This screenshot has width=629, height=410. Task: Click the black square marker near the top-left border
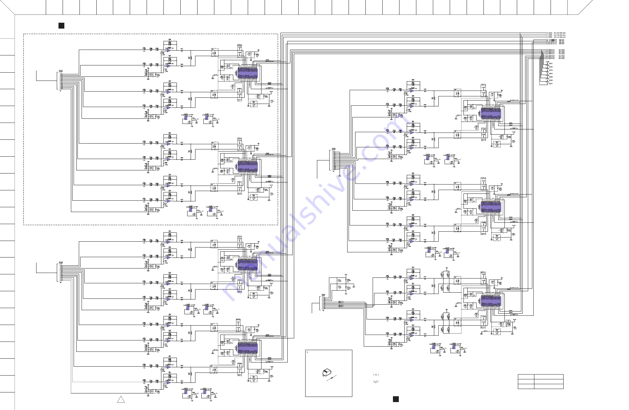(x=61, y=25)
